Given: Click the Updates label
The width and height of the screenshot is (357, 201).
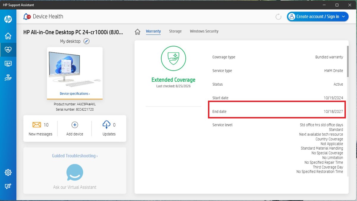Looking at the screenshot, I should [x=109, y=134].
